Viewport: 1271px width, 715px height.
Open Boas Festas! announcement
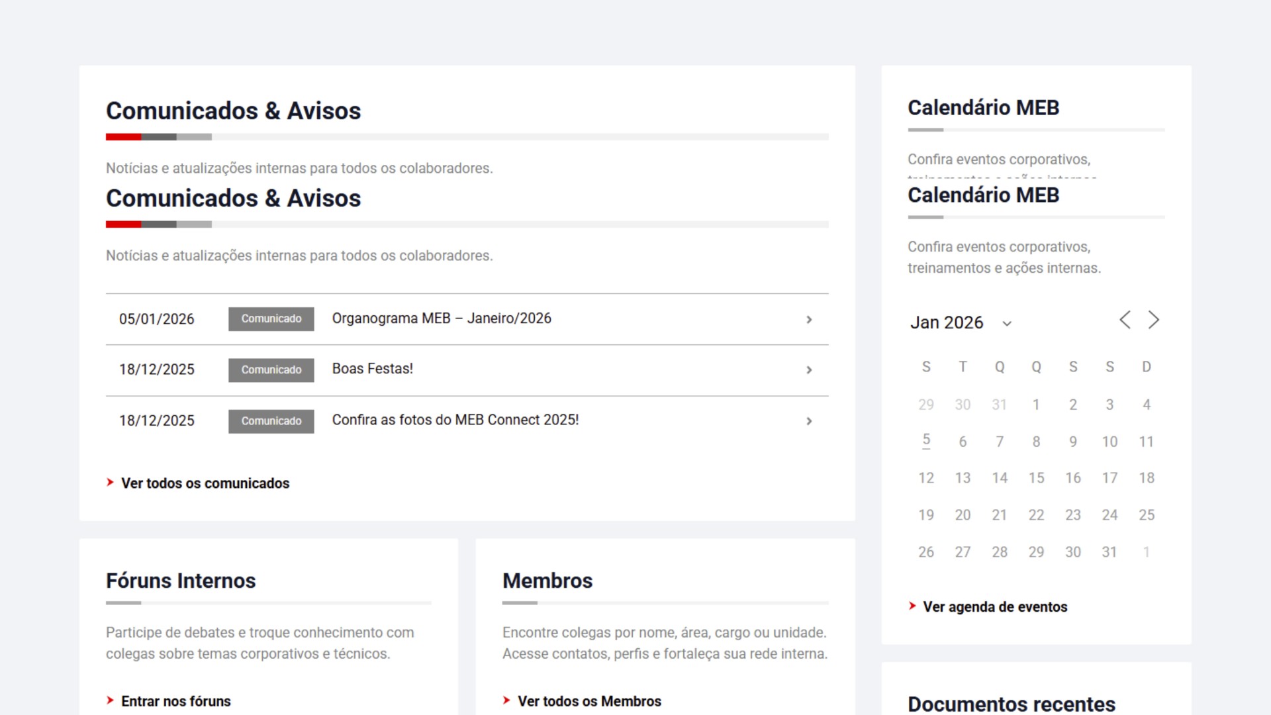372,369
